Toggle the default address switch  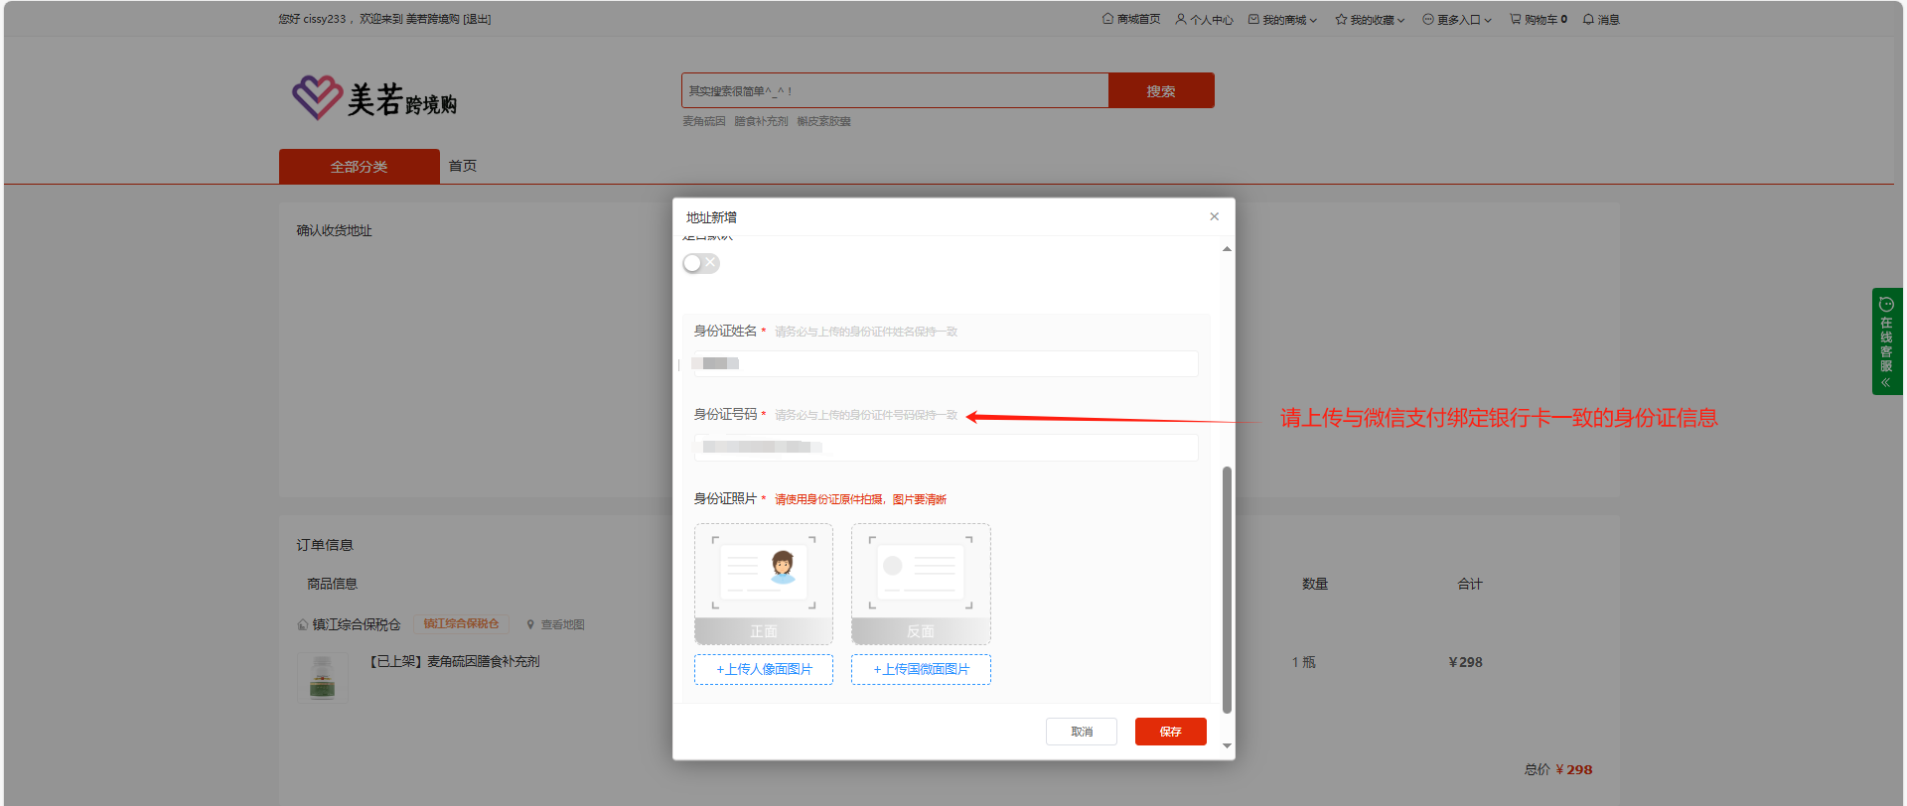click(700, 263)
